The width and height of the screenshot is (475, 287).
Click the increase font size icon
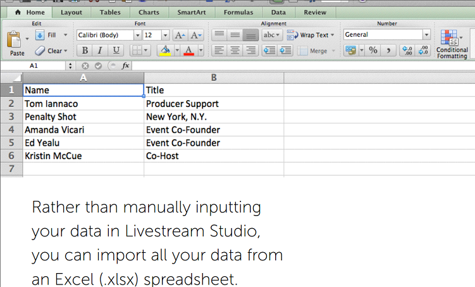click(180, 35)
